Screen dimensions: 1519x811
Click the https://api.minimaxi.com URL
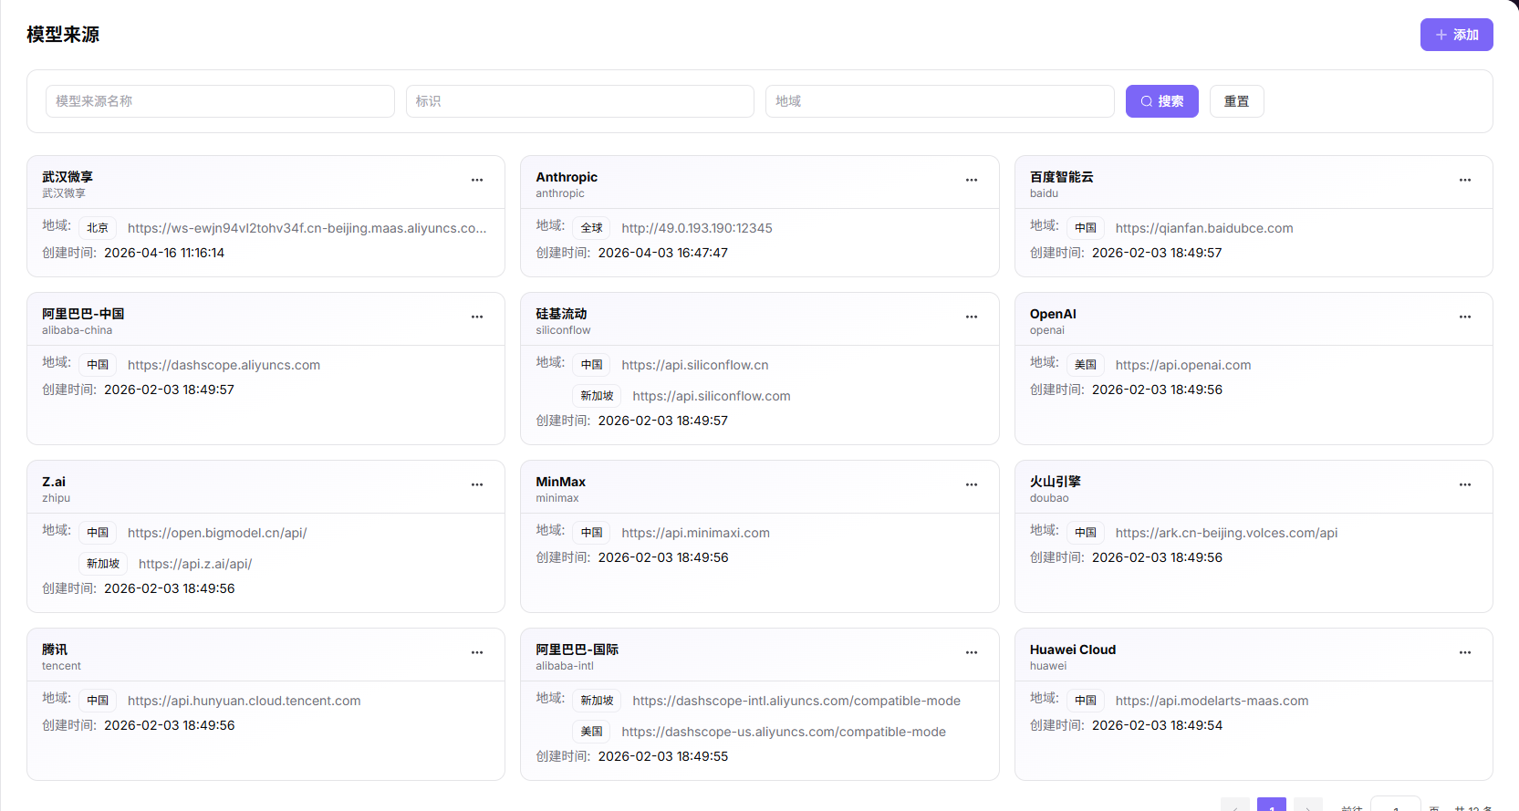pos(696,533)
